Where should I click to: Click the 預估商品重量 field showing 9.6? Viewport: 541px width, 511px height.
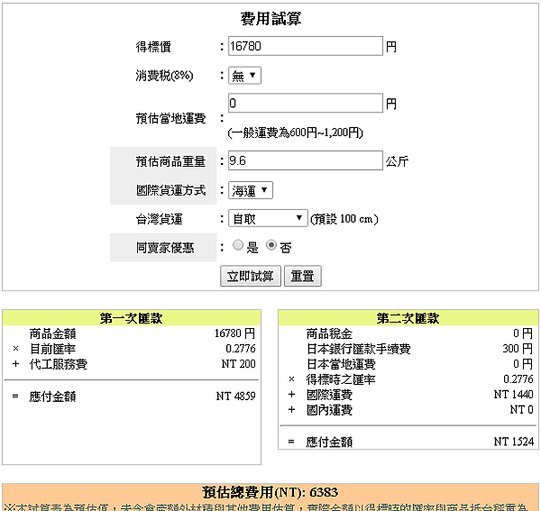click(x=306, y=160)
